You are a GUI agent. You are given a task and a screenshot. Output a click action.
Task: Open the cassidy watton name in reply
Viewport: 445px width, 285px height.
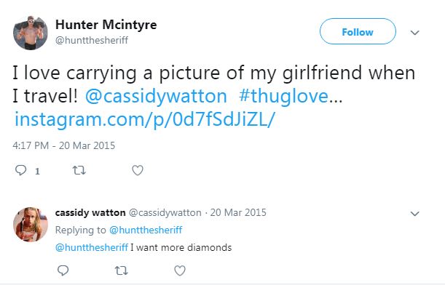point(90,212)
